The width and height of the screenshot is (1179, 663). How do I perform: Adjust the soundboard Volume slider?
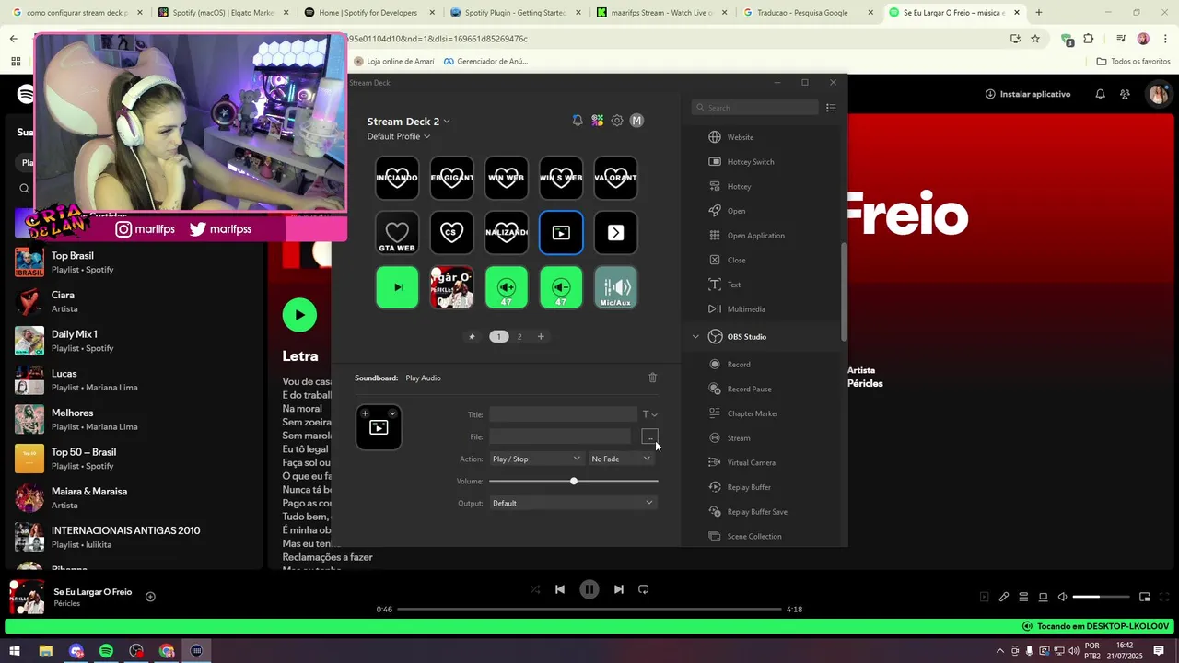point(573,482)
